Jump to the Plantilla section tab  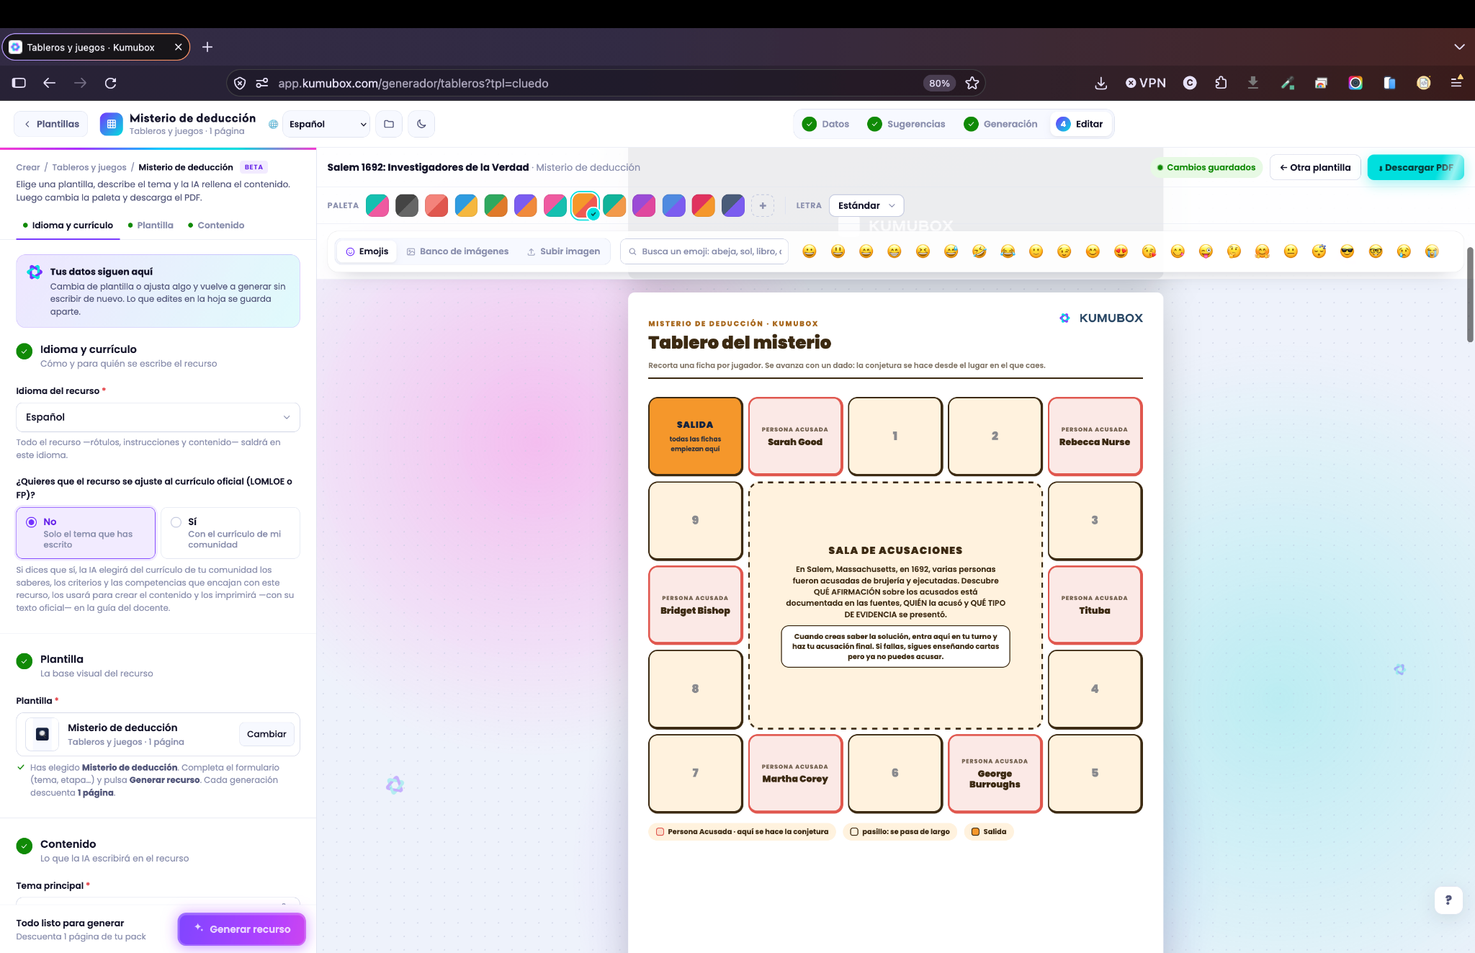coord(151,225)
